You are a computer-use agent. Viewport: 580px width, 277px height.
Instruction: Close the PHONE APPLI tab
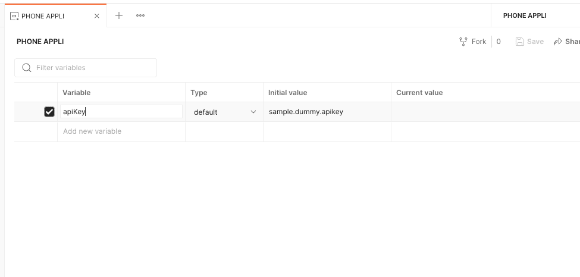97,16
